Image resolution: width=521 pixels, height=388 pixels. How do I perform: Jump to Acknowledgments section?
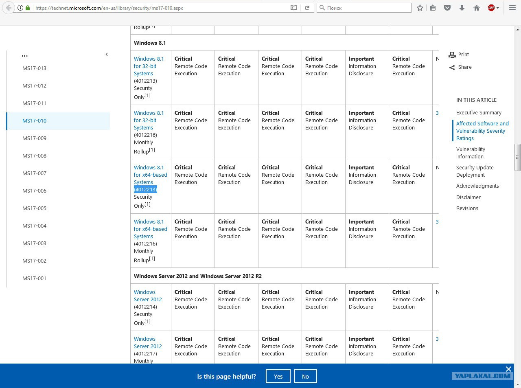pyautogui.click(x=477, y=186)
